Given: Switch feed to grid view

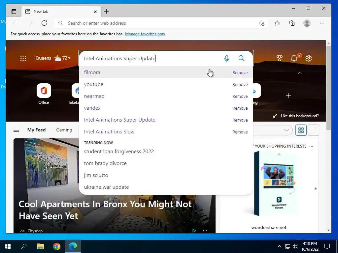Looking at the screenshot, I should pos(301,130).
